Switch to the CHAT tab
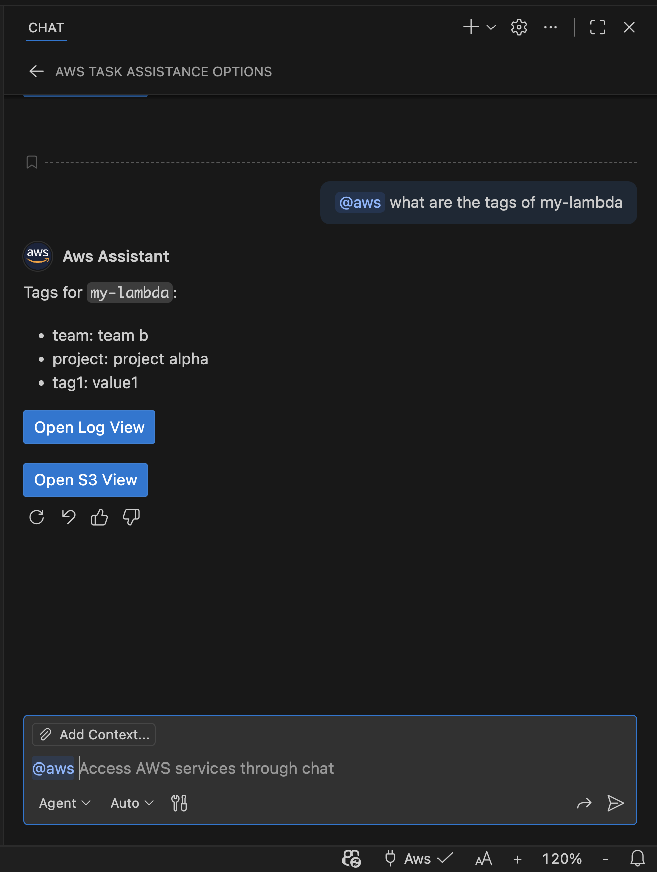 [x=46, y=28]
